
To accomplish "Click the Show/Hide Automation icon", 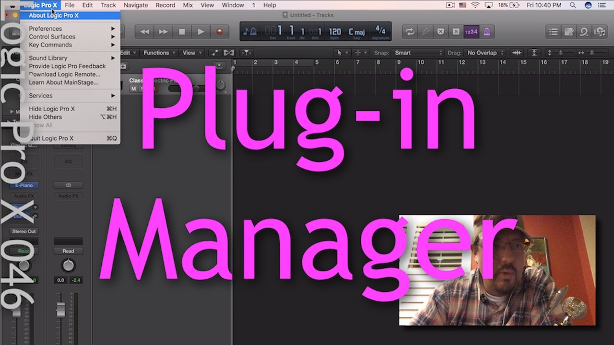I will [214, 53].
